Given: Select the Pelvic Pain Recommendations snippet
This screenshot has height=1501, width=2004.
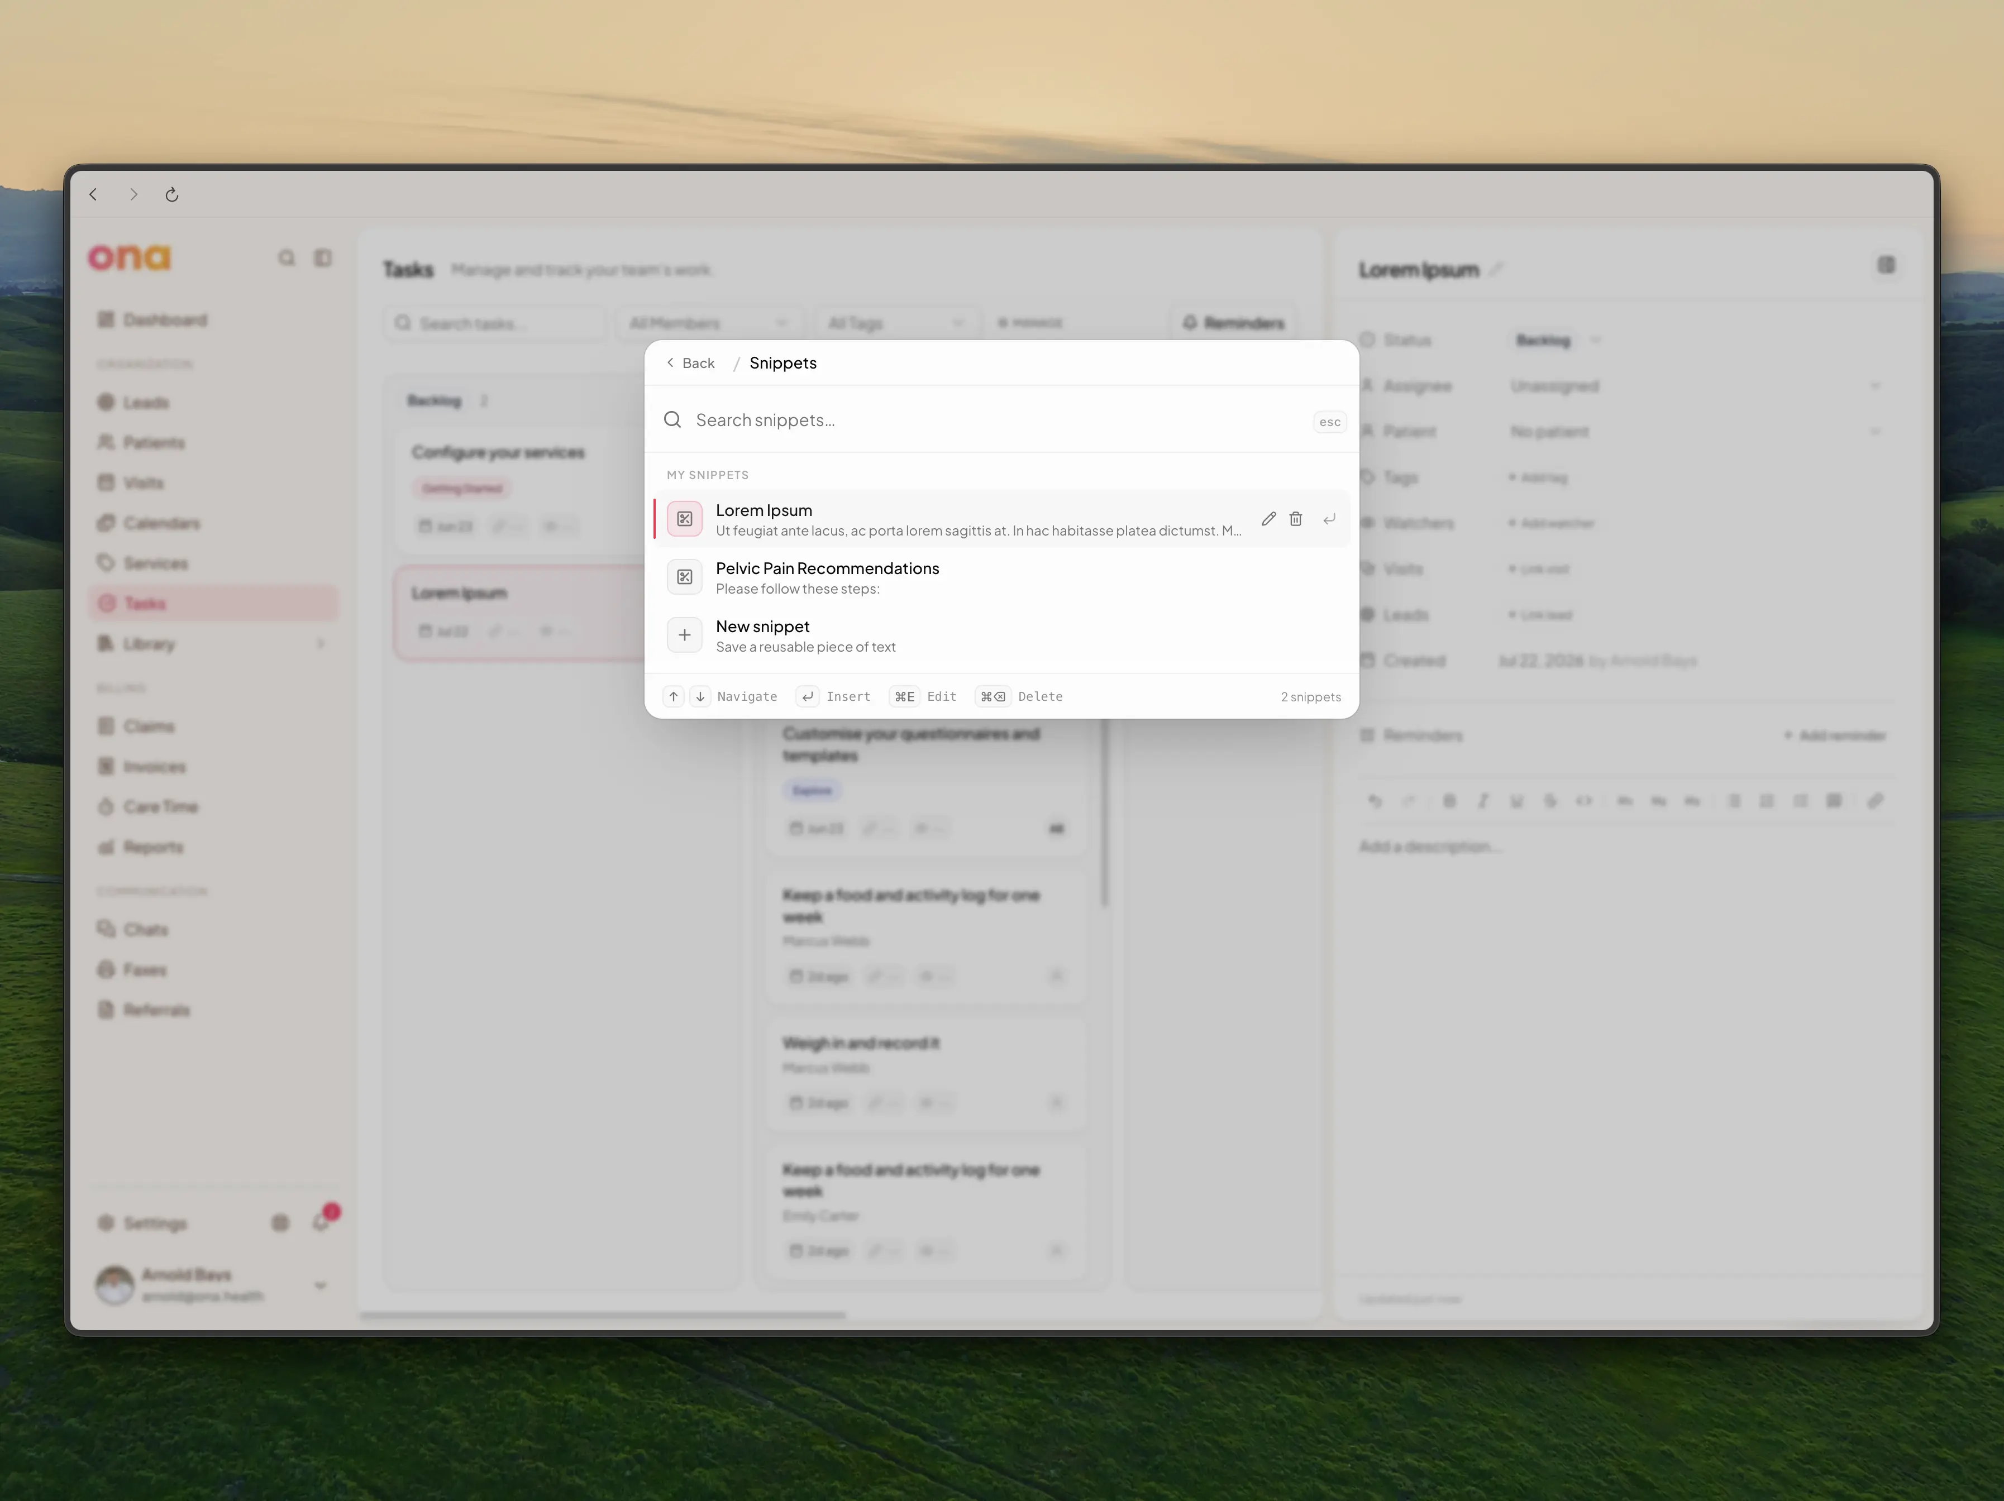Looking at the screenshot, I should [x=1001, y=577].
